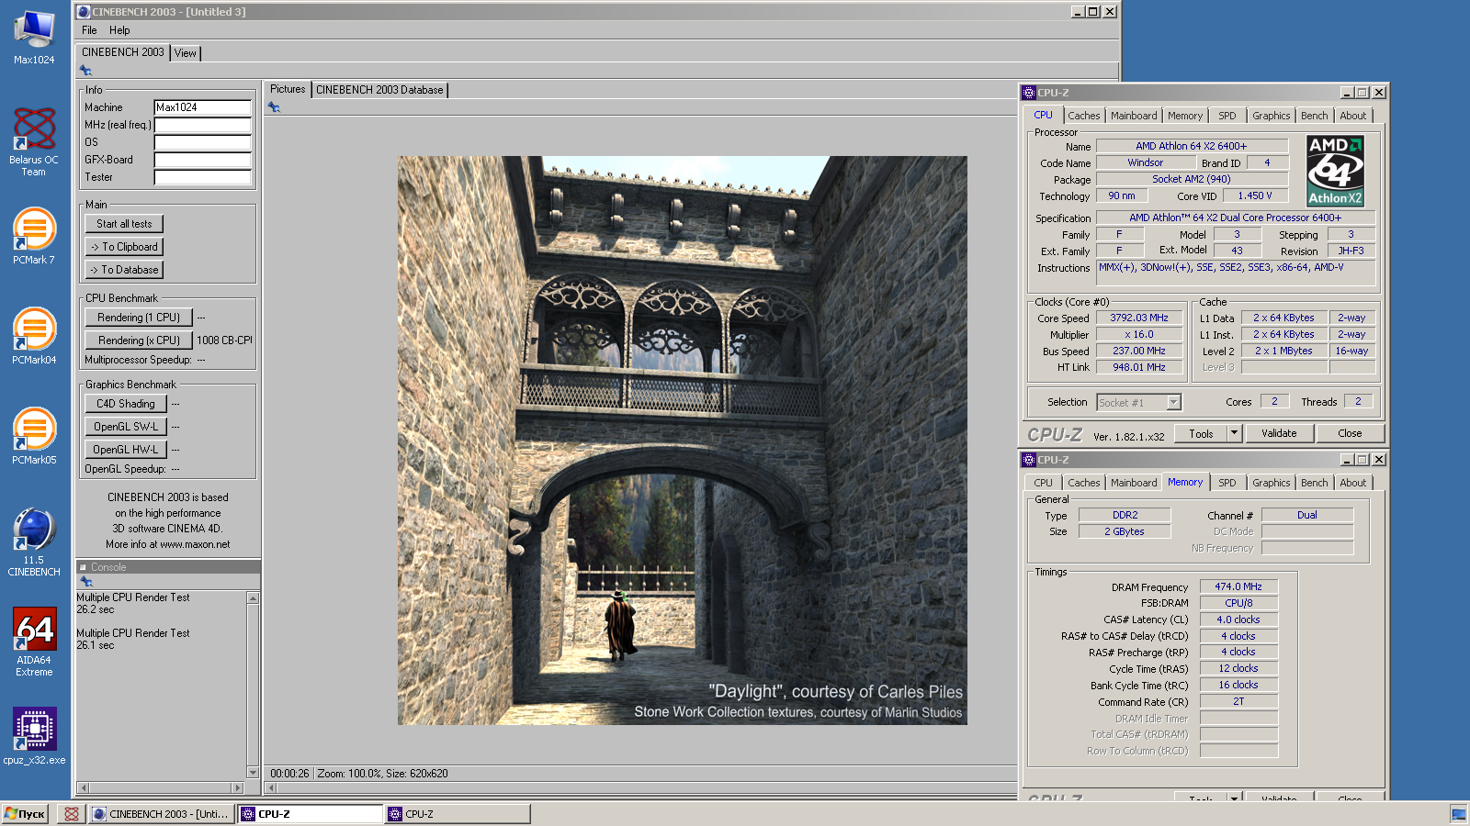Click the Close button in upper CPU-Z
The width and height of the screenshot is (1470, 826).
[x=1350, y=433]
